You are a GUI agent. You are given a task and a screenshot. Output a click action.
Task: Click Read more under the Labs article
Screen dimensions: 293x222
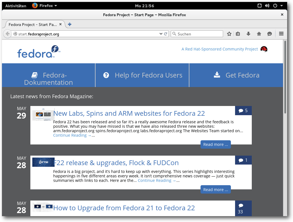216,144
